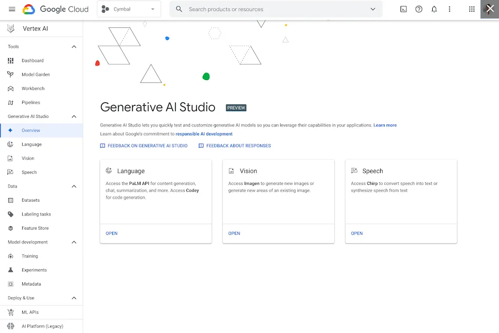Click the user account avatar
The height and width of the screenshot is (333, 499).
coord(490,9)
